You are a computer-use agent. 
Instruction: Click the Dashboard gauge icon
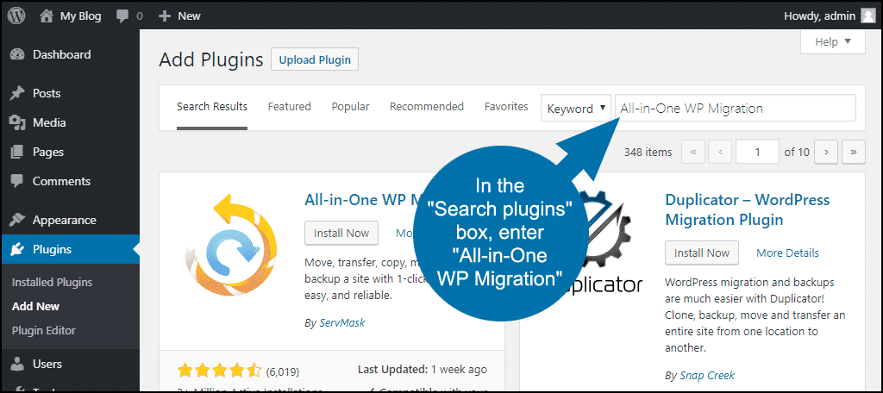point(17,54)
